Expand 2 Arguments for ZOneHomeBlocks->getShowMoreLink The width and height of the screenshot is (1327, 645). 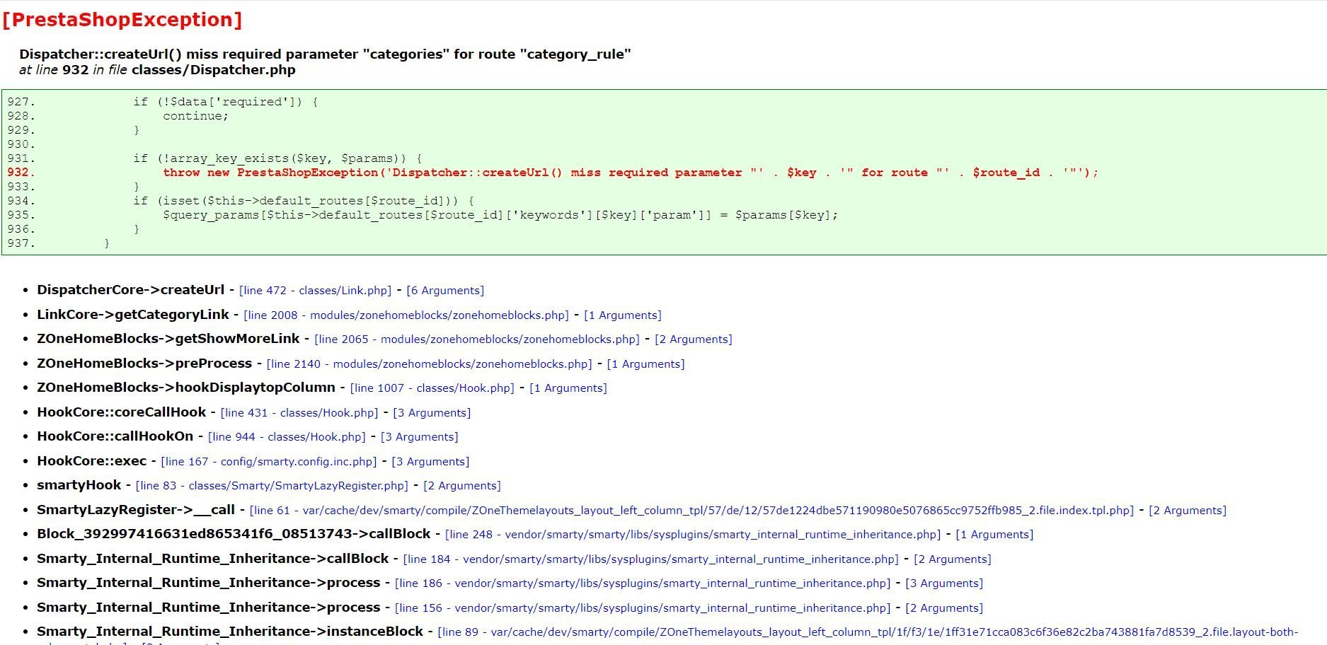point(694,339)
